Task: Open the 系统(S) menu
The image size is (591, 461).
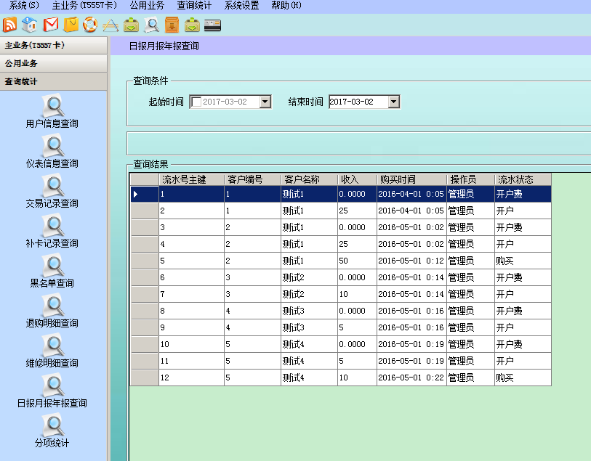Action: click(x=24, y=5)
